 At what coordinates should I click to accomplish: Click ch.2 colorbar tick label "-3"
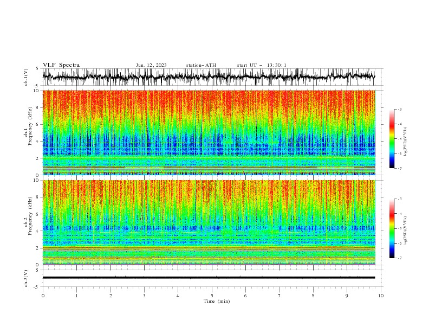point(400,199)
